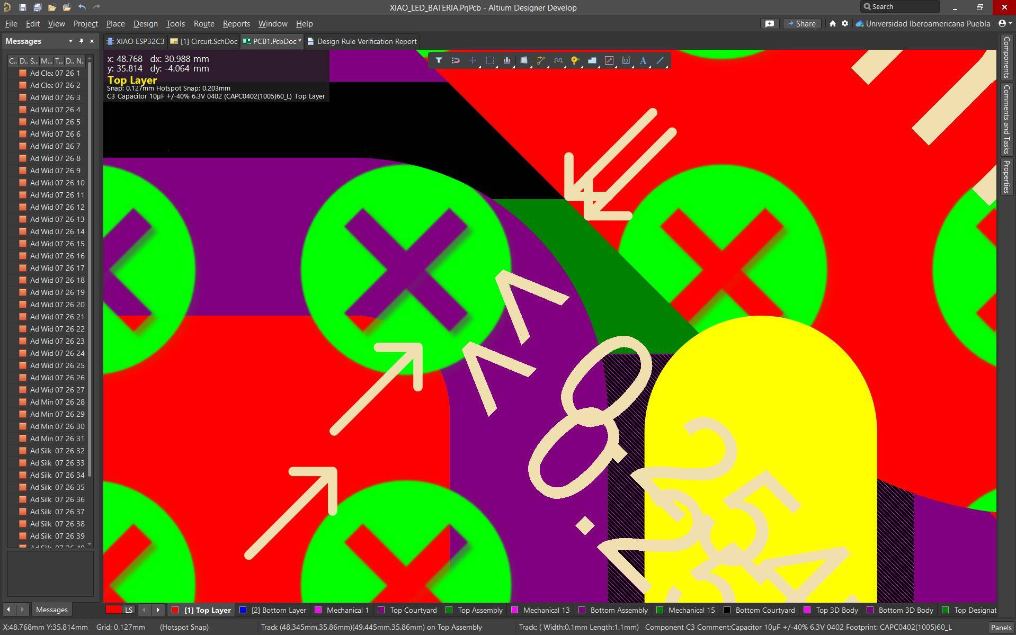Undo the last action
This screenshot has height=635, width=1016.
tap(82, 7)
